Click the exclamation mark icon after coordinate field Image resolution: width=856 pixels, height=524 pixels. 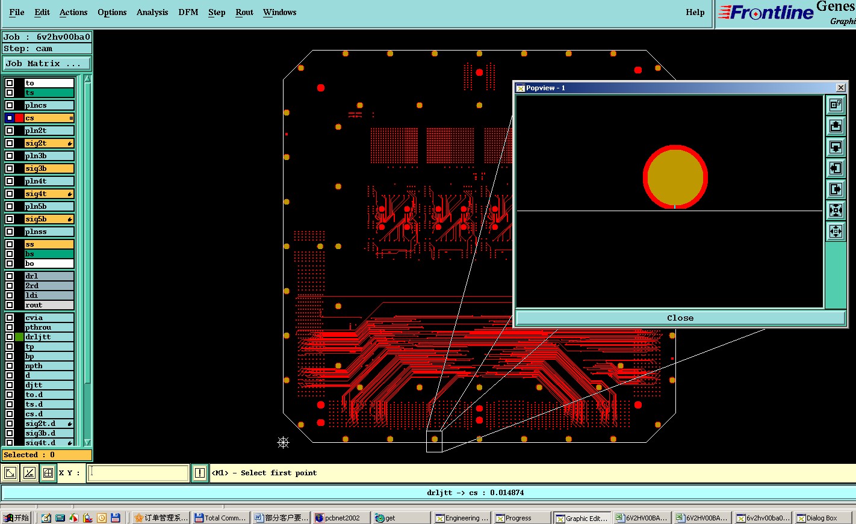coord(200,473)
